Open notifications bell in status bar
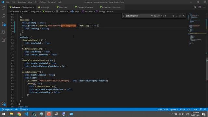The width and height of the screenshot is (208, 117). [205, 110]
